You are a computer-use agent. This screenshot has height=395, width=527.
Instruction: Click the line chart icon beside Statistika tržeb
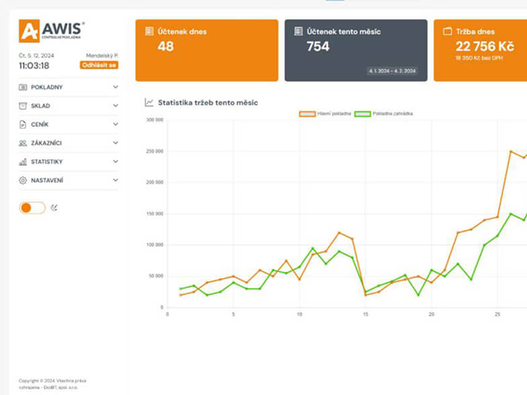click(x=149, y=103)
